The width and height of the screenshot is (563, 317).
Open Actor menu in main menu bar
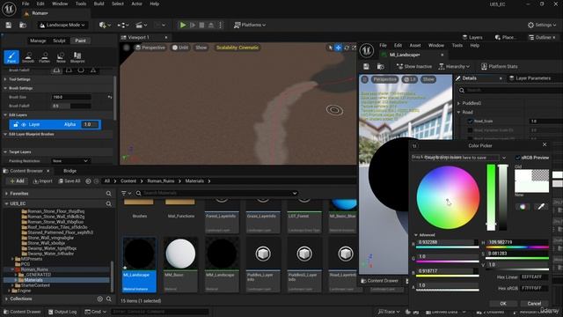(136, 4)
